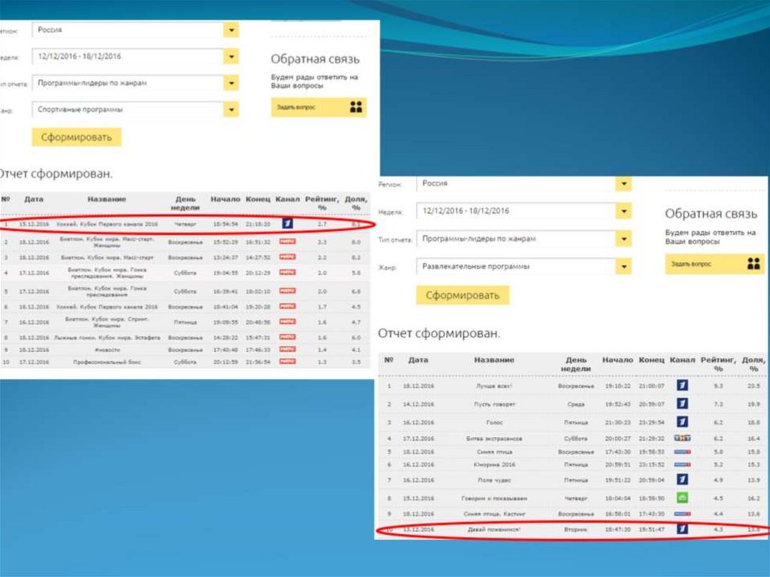This screenshot has width=770, height=577.
Task: Click Match TV logo in Профессиональный бокс row
Action: pyautogui.click(x=287, y=362)
